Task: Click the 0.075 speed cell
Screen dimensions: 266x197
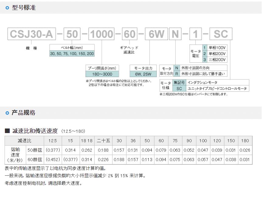Action: [x=175, y=160]
